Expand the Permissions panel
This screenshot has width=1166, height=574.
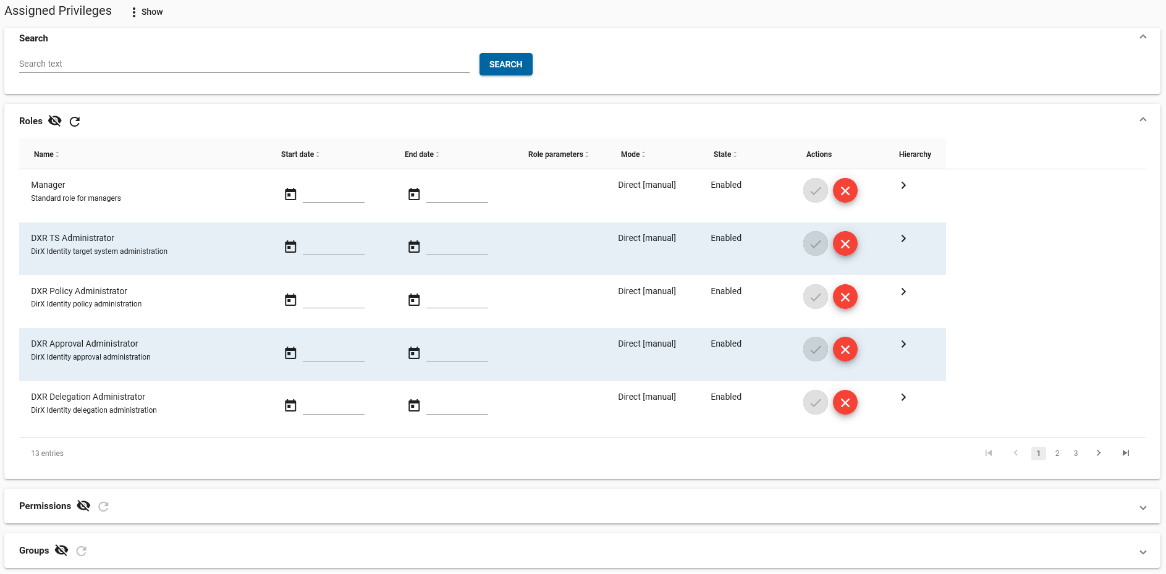click(x=1143, y=507)
